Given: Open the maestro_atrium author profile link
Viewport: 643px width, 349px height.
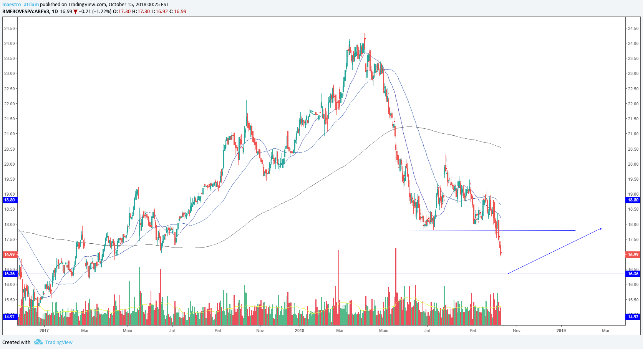Looking at the screenshot, I should point(20,5).
